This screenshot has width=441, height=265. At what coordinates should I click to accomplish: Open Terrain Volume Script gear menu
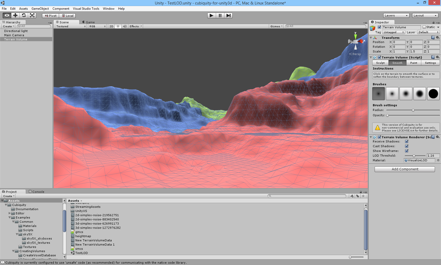438,57
